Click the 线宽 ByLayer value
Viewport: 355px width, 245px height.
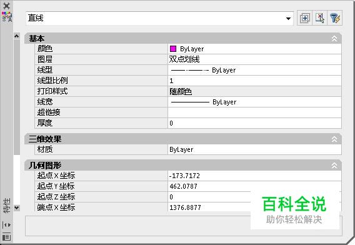coord(255,102)
